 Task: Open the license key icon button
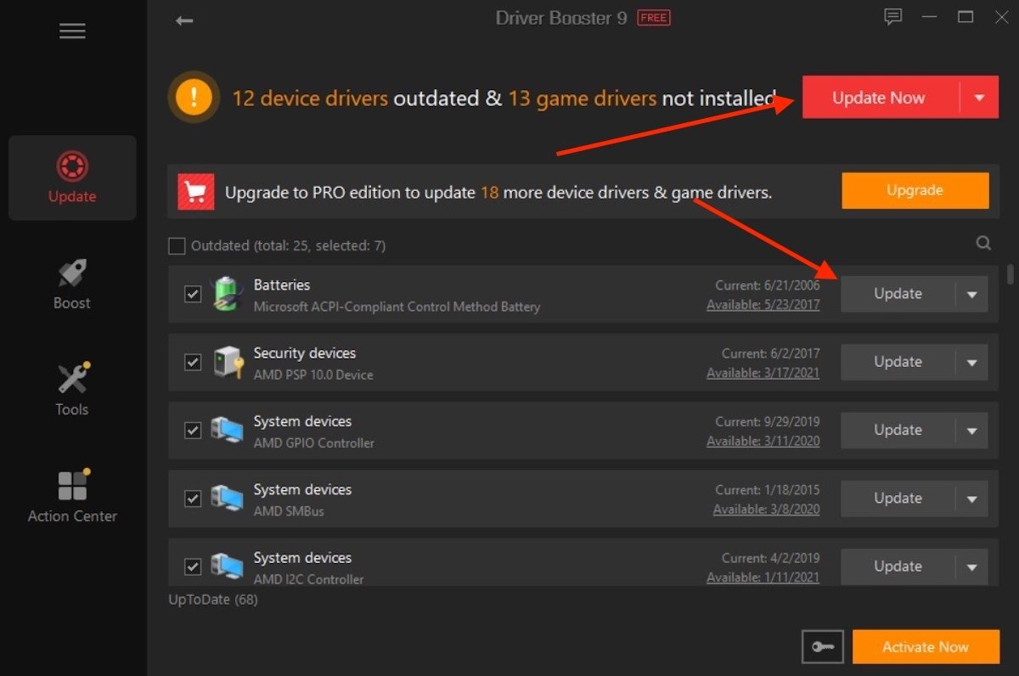click(x=823, y=647)
